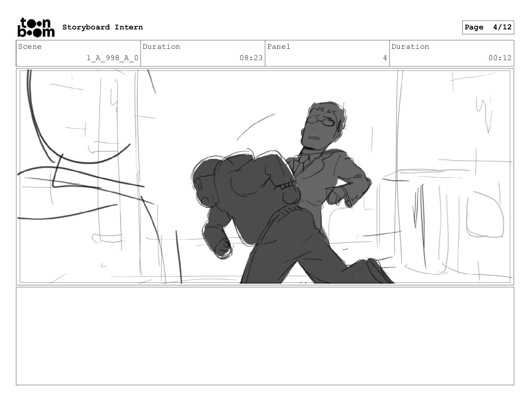Viewport: 530px width, 409px height.
Task: Click the empty notes box below the panel
Action: 265,336
